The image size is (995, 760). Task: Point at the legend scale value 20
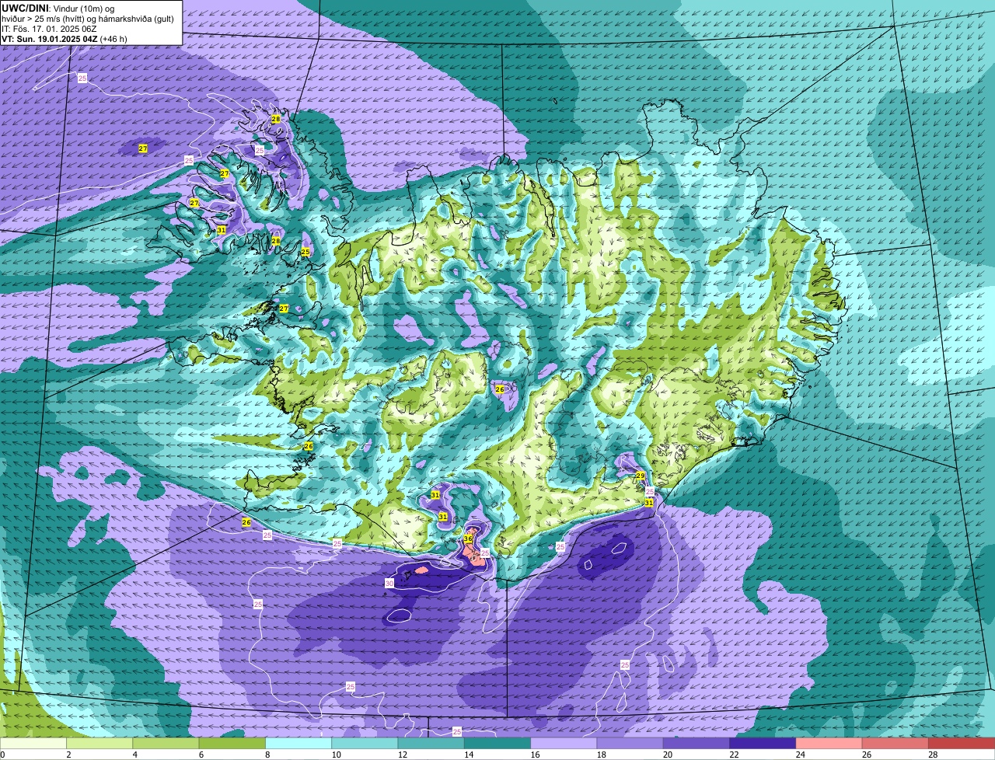click(x=667, y=755)
